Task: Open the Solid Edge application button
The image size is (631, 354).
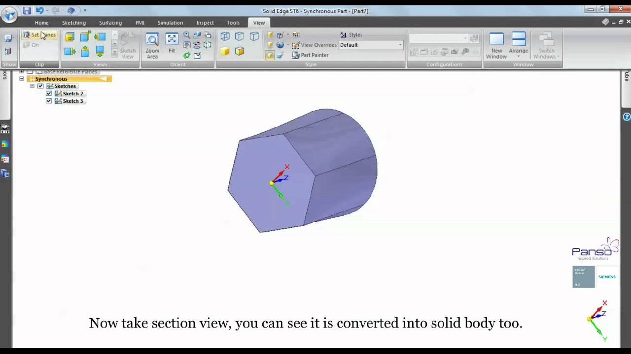Action: tap(9, 14)
